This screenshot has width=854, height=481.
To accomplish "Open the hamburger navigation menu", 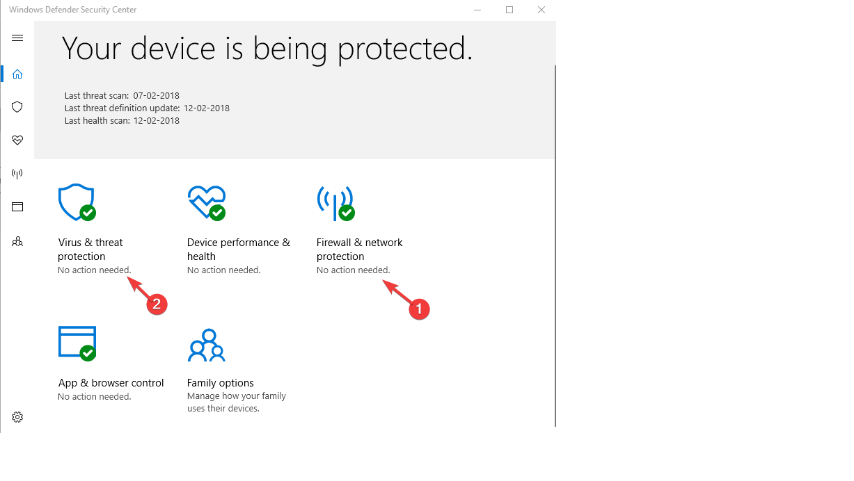I will 17,38.
